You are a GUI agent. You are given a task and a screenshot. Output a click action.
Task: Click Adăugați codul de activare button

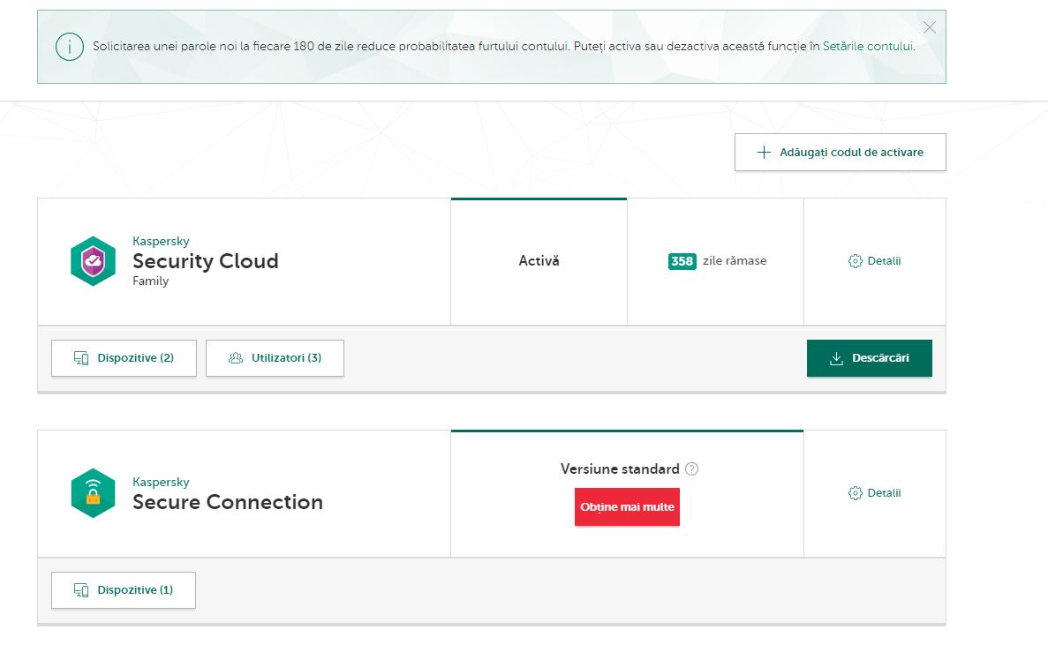(841, 153)
